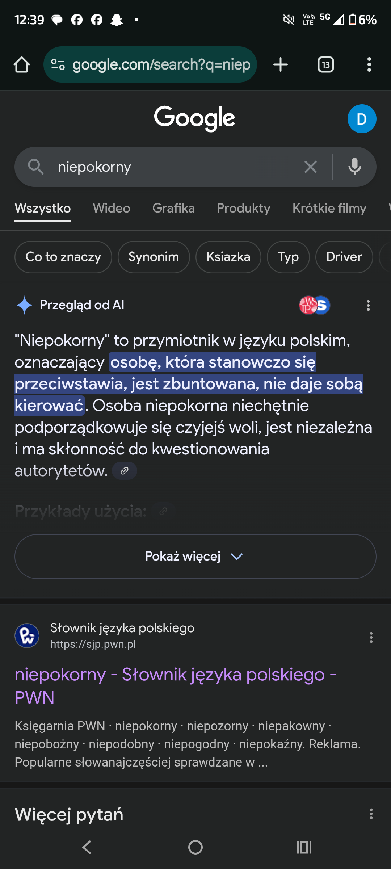Expand AI overview with Pokaż więcej
Viewport: 391px width, 869px height.
pos(195,556)
